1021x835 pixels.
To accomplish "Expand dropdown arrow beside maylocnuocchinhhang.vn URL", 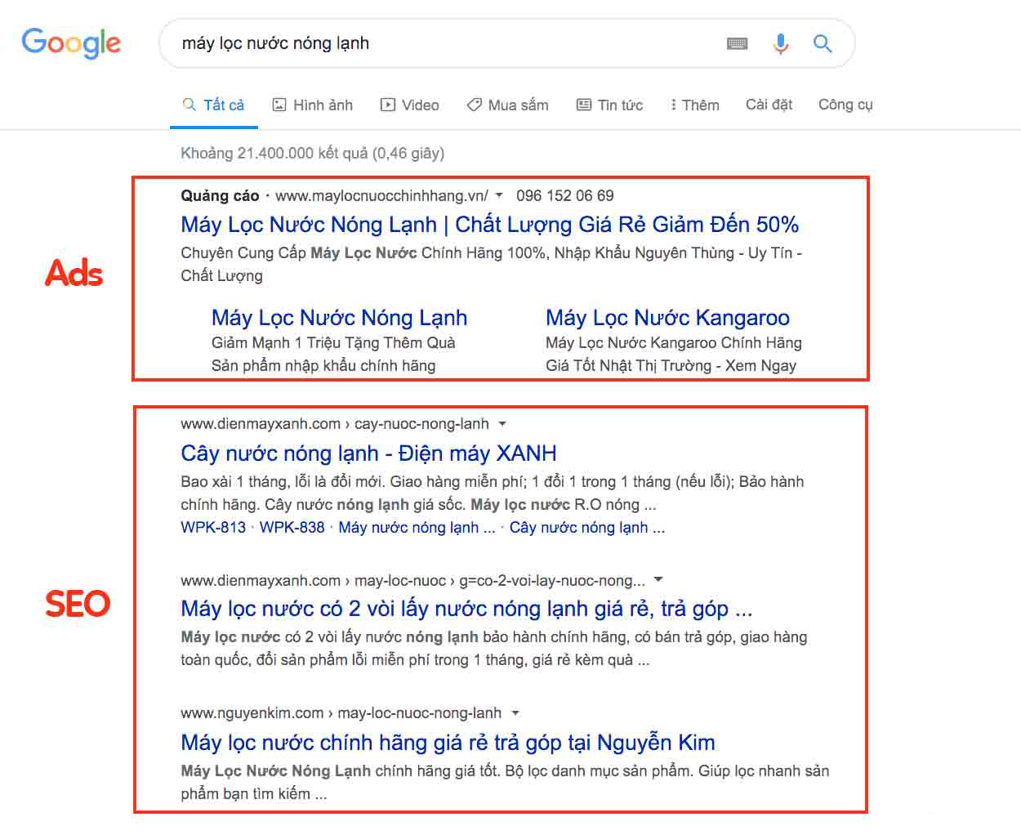I will pos(499,195).
